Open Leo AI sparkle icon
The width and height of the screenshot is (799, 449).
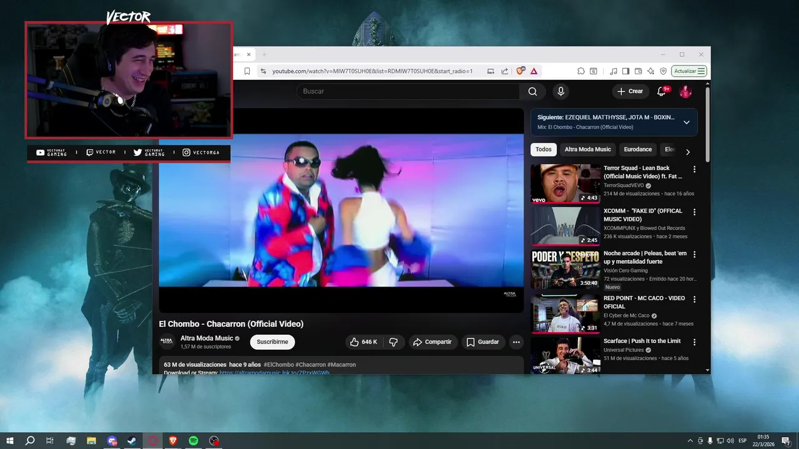pos(651,71)
